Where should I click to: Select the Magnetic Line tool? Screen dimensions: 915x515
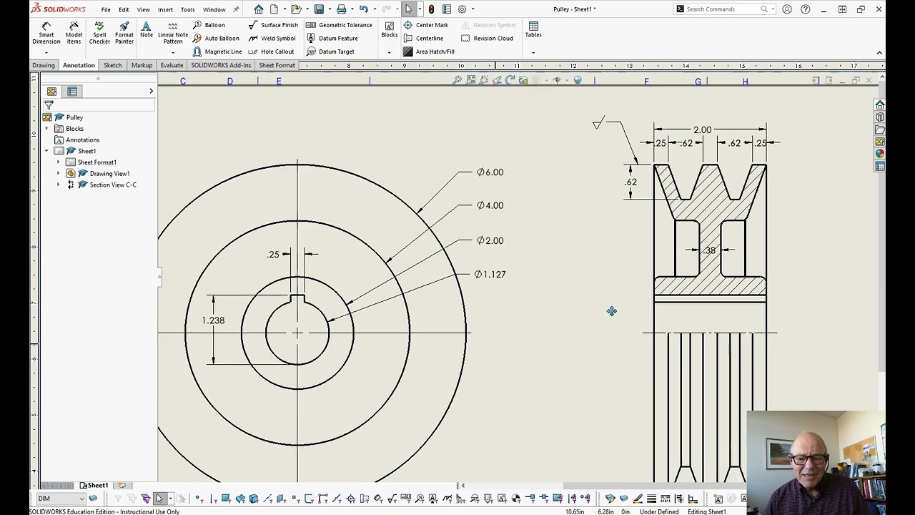pos(217,51)
